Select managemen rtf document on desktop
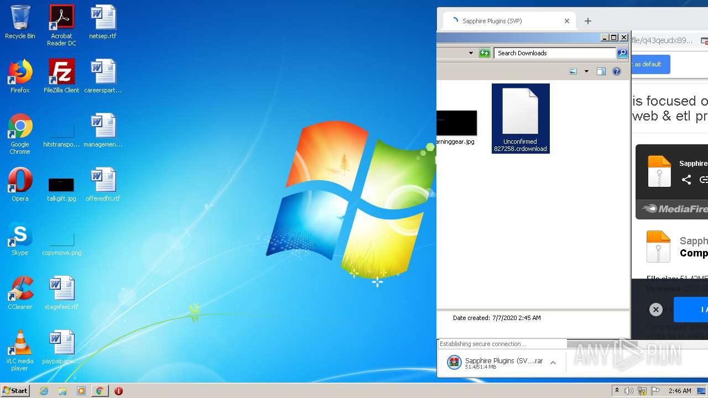Screen dimensions: 708x398 [103, 131]
